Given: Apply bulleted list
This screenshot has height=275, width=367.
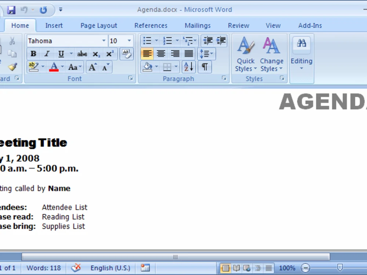Looking at the screenshot, I should pyautogui.click(x=147, y=41).
